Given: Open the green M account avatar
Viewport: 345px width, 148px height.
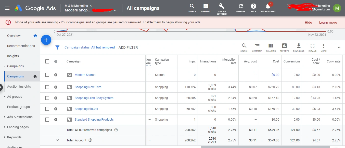Looking at the screenshot, I should (x=337, y=8).
